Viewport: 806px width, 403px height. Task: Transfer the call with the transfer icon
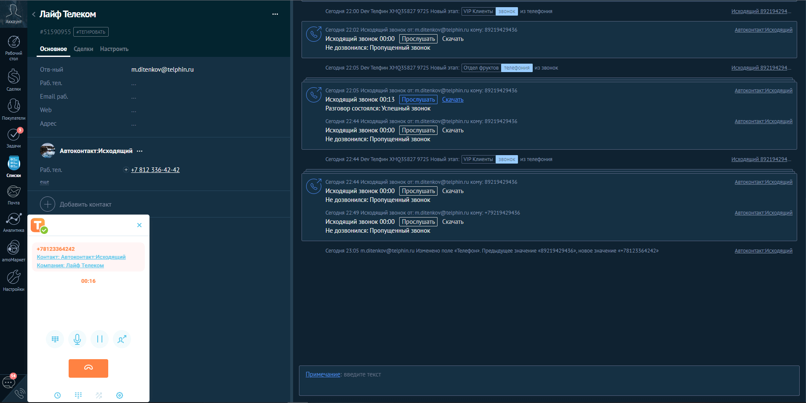tap(122, 339)
